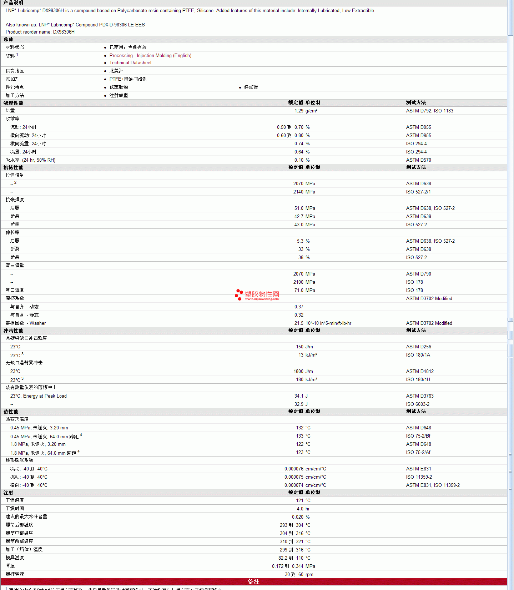Click the expansion value "0.000076"
514x590 pixels.
tap(294, 469)
